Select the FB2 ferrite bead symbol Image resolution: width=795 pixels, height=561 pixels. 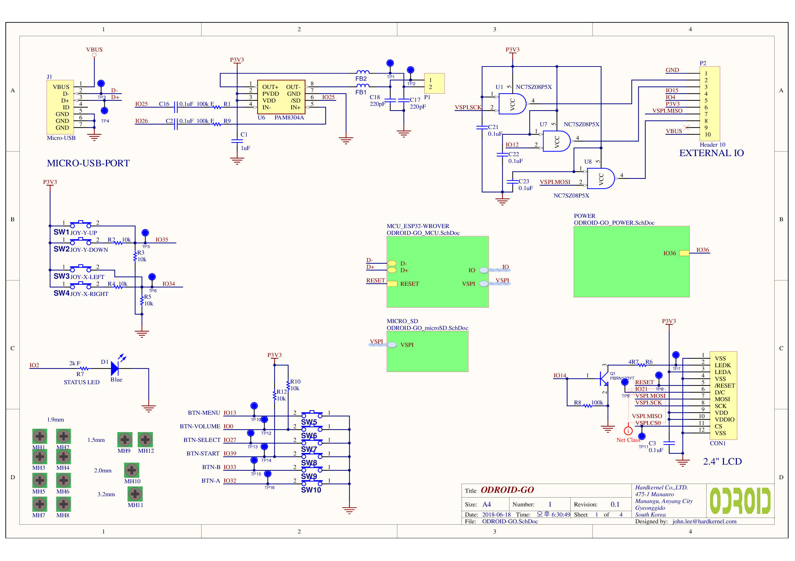click(363, 72)
